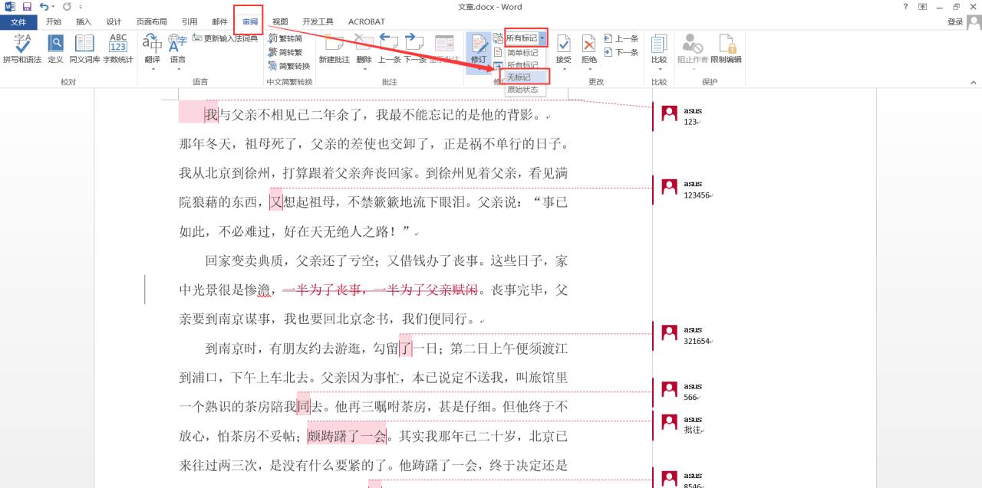Viewport: 982px width, 488px height.
Task: Choose 原始状态 in markup list
Action: click(x=522, y=90)
